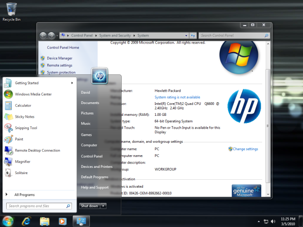Expand All Programs

pos(25,195)
